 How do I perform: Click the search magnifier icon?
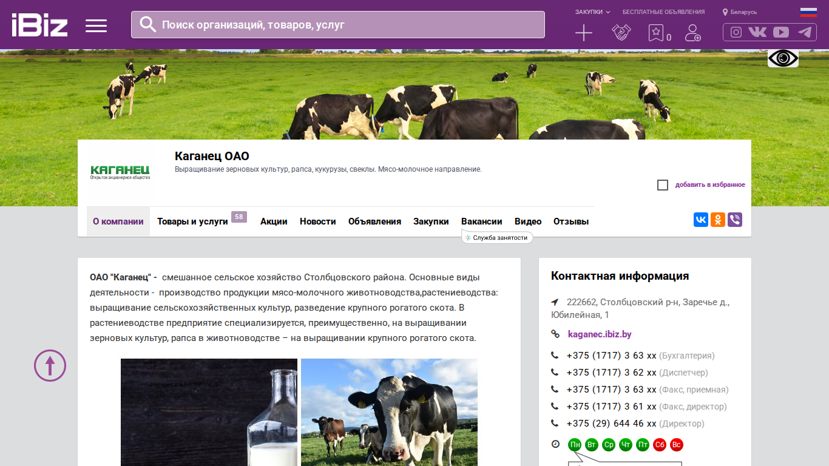[x=147, y=24]
